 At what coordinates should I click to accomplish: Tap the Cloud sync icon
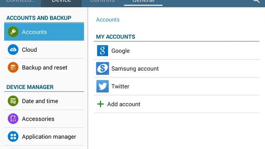13,50
